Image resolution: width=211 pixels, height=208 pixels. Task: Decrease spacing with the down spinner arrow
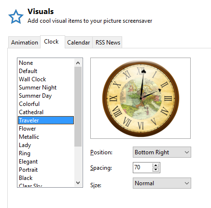[x=155, y=170]
